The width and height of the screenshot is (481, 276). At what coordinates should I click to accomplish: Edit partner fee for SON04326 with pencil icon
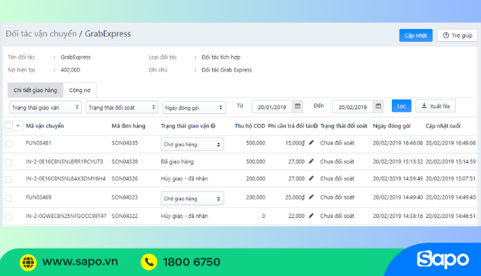(x=311, y=178)
